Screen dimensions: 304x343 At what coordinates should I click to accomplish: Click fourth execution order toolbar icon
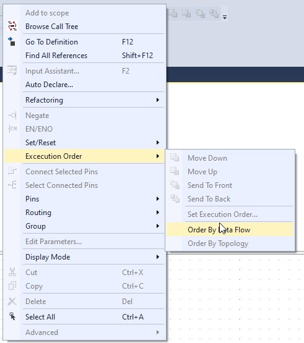point(214,14)
